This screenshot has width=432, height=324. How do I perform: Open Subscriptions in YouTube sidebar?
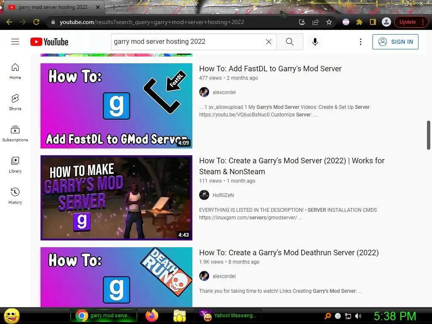click(15, 133)
